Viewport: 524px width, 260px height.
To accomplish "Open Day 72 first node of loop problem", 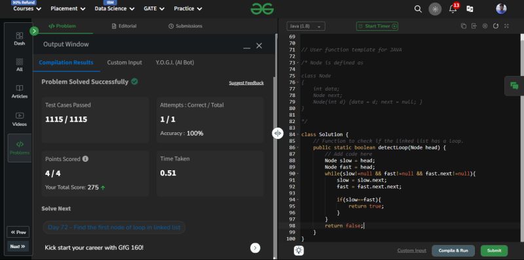I will (x=114, y=227).
